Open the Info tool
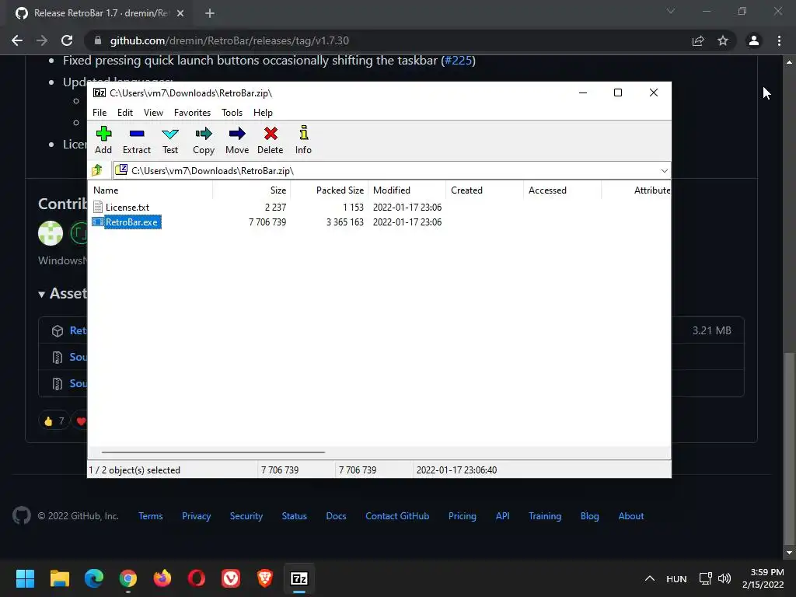The image size is (796, 597). [x=303, y=140]
